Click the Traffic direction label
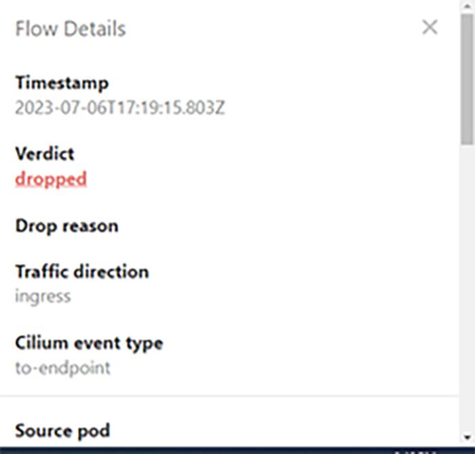 (81, 272)
